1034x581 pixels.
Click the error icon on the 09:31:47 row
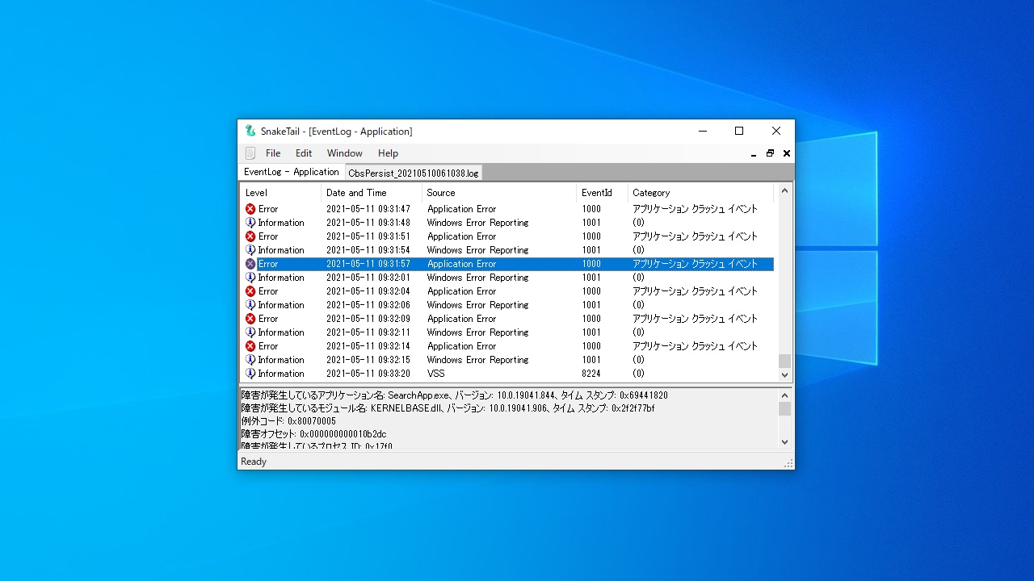[250, 209]
